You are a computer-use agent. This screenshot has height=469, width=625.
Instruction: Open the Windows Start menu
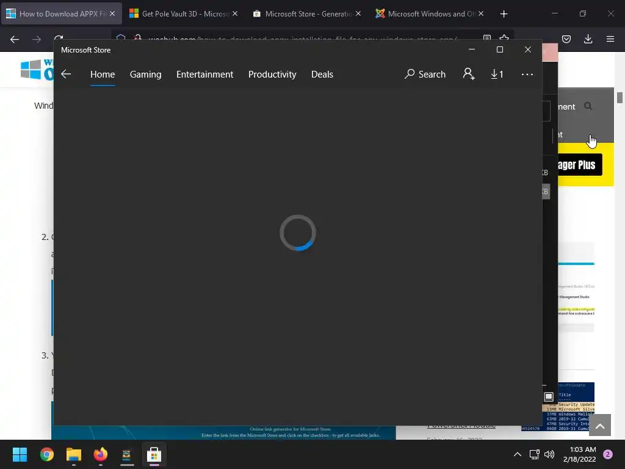20,454
